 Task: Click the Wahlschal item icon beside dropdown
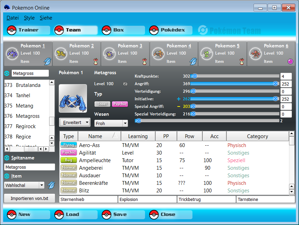click(51, 185)
